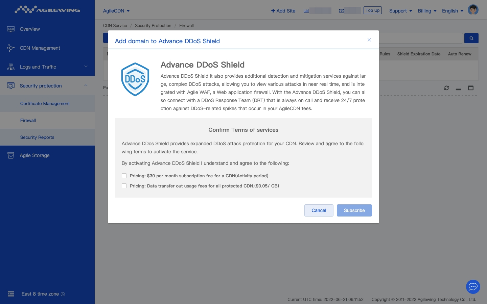Click the Top Up button
The height and width of the screenshot is (304, 487).
pyautogui.click(x=373, y=10)
